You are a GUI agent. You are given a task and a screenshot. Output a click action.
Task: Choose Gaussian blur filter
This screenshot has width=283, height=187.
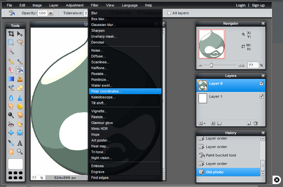tap(125, 25)
